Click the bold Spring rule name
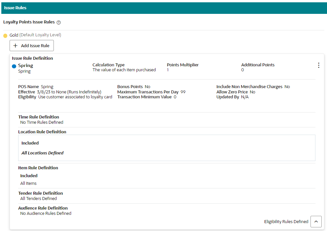 click(x=25, y=65)
